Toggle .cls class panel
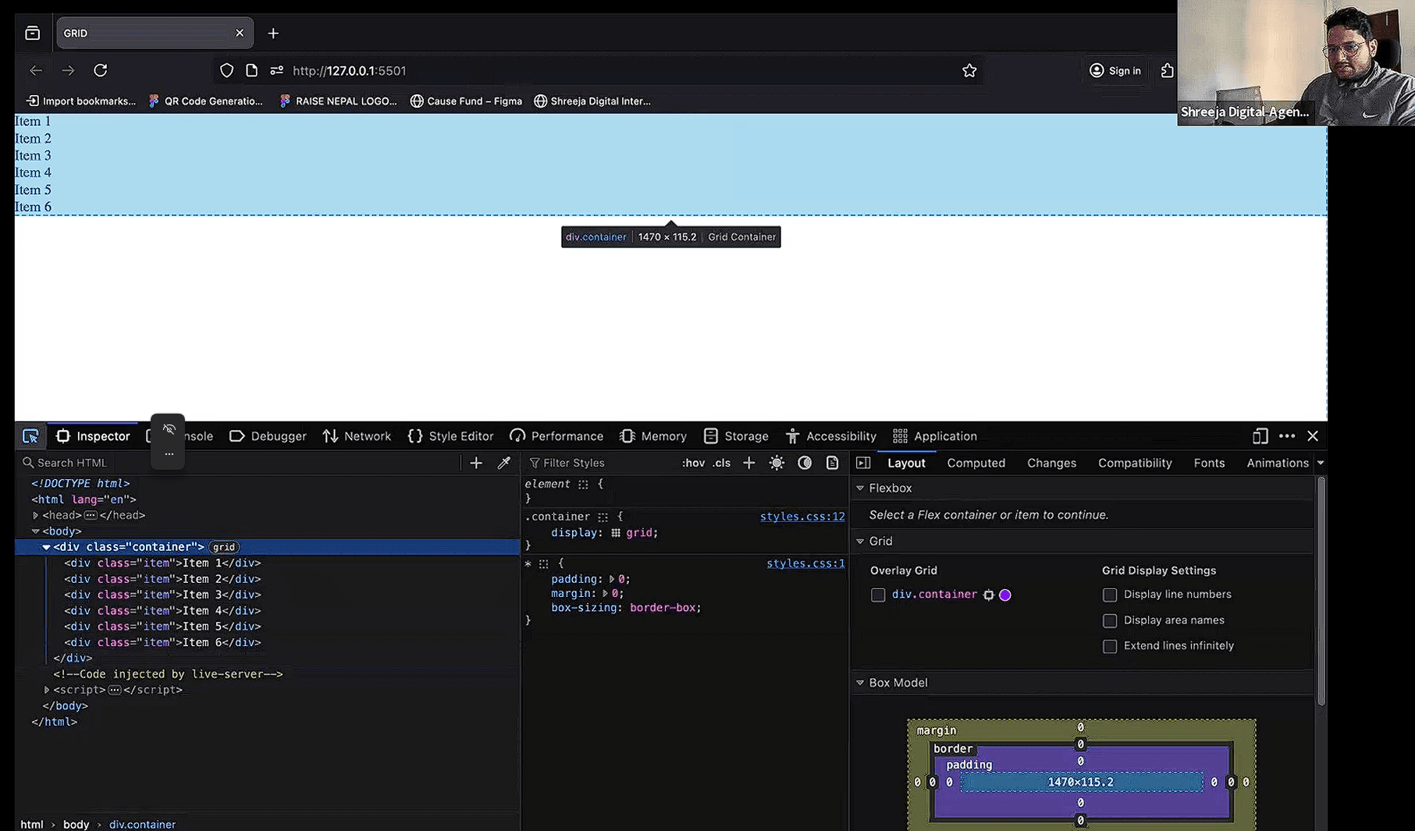Viewport: 1415px width, 831px height. 722,463
